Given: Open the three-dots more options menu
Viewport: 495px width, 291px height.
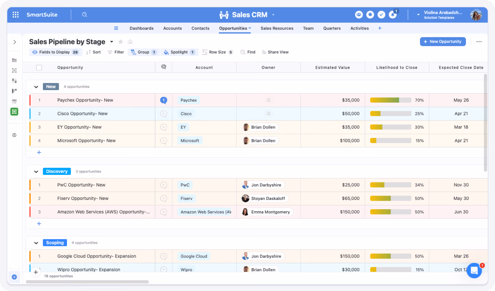Looking at the screenshot, I should (x=479, y=42).
